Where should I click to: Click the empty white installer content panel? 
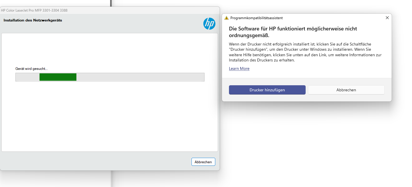(x=110, y=116)
